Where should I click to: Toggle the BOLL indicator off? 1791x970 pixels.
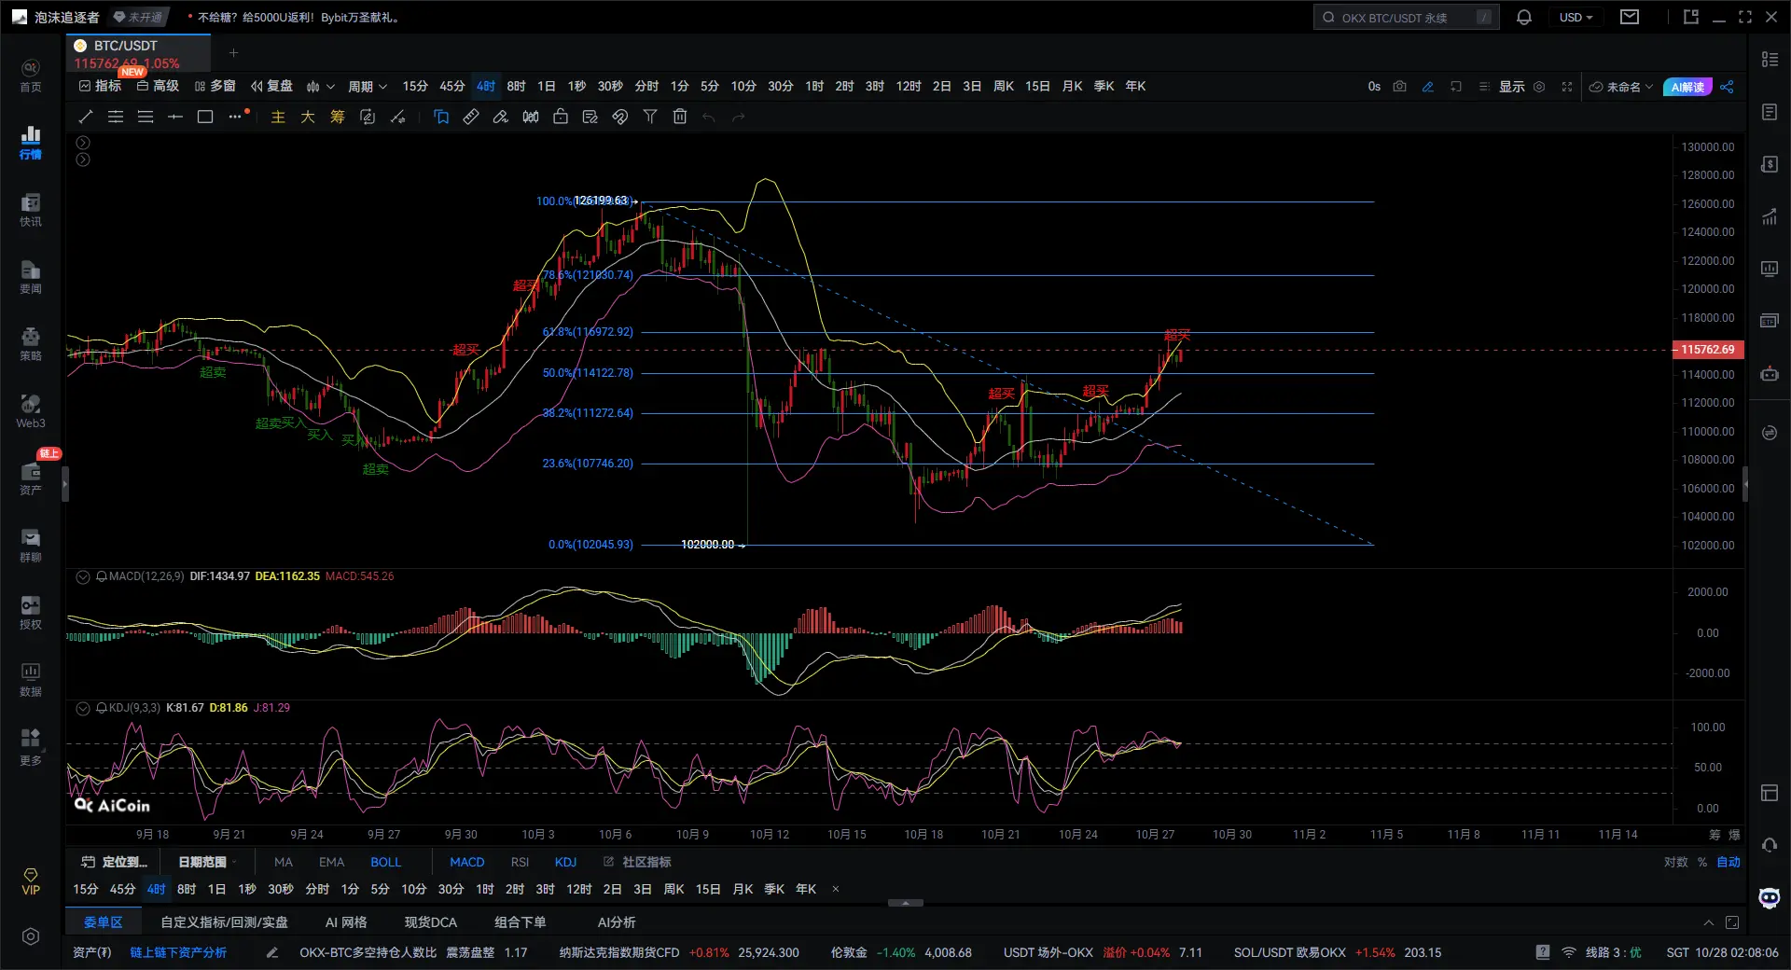click(x=385, y=862)
